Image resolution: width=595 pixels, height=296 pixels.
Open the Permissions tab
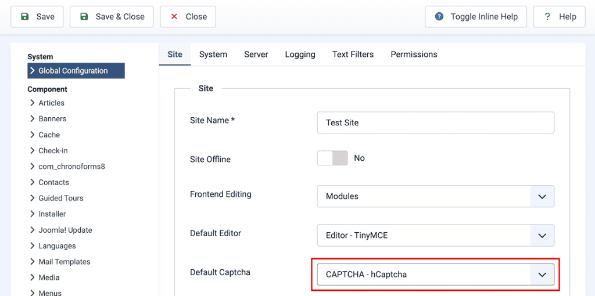[x=414, y=54]
